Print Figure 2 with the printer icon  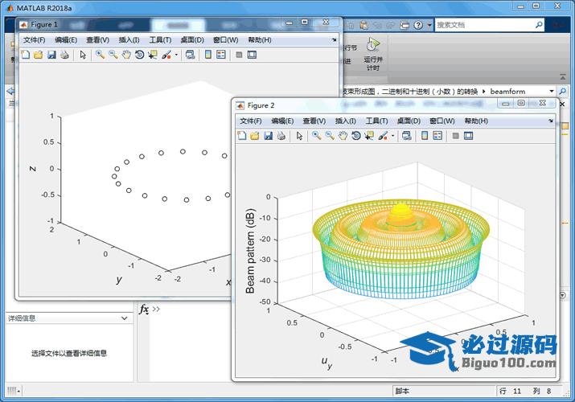(x=281, y=136)
